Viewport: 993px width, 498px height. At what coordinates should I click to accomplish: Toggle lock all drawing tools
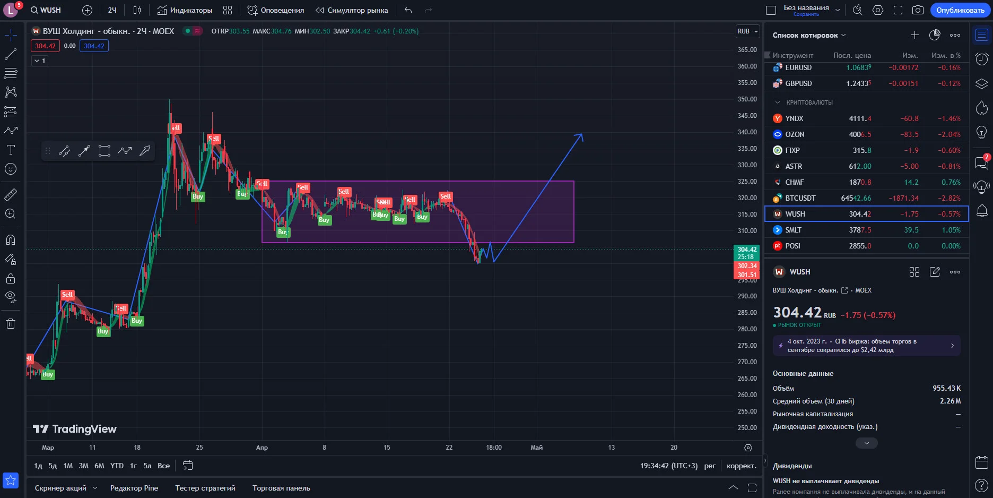pos(11,278)
